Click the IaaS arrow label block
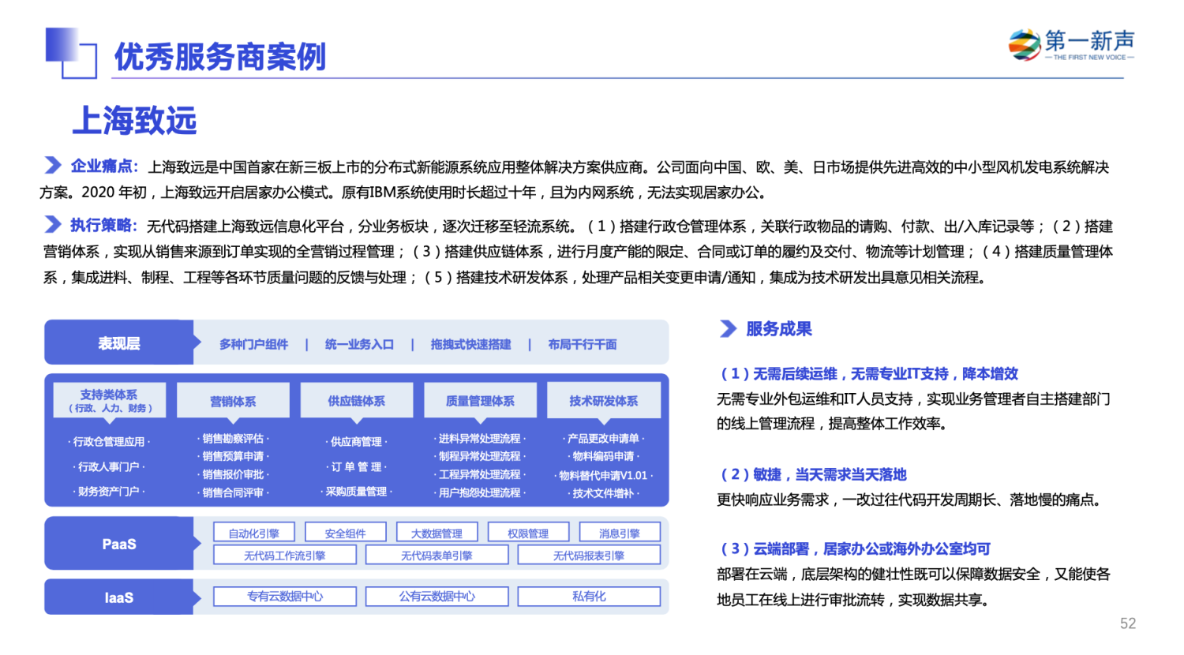 click(119, 597)
